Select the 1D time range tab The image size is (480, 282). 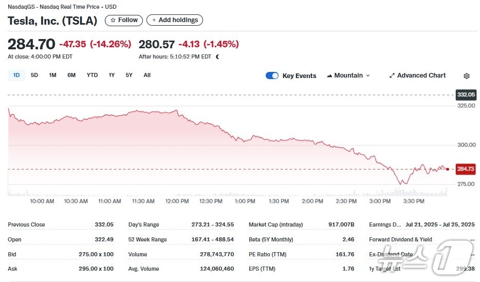coord(16,75)
